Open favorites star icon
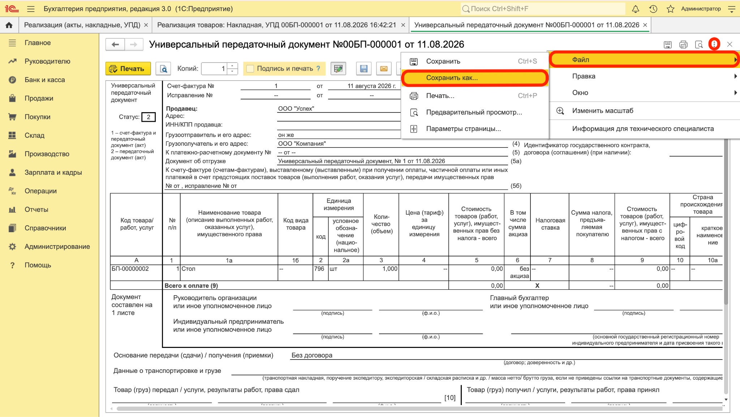The width and height of the screenshot is (740, 417). pyautogui.click(x=670, y=9)
